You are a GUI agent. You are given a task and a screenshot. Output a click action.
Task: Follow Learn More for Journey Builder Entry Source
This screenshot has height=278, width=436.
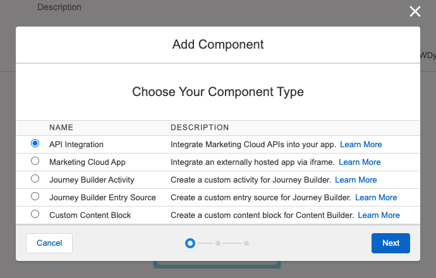376,198
